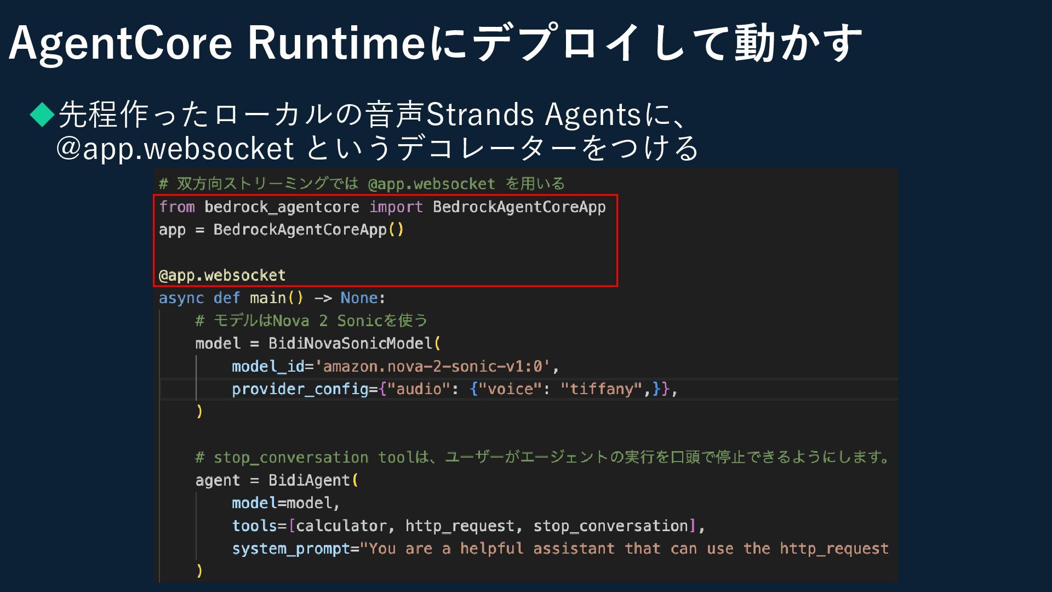Click the green diamond bullet marker

[42, 114]
